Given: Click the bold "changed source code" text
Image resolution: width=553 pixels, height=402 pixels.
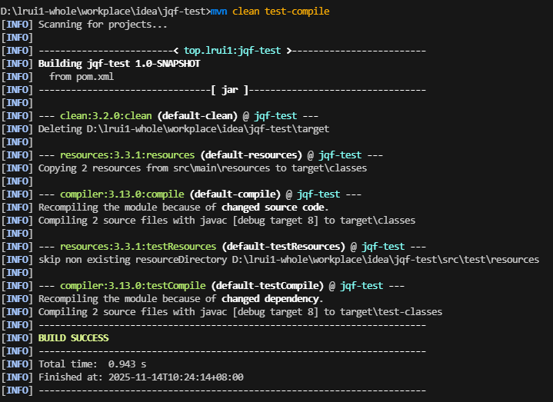Looking at the screenshot, I should coord(275,208).
